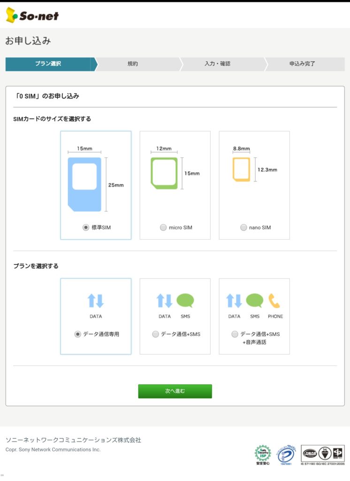Click the ANAB ISO certification badge
This screenshot has height=481, width=350.
coord(323,455)
